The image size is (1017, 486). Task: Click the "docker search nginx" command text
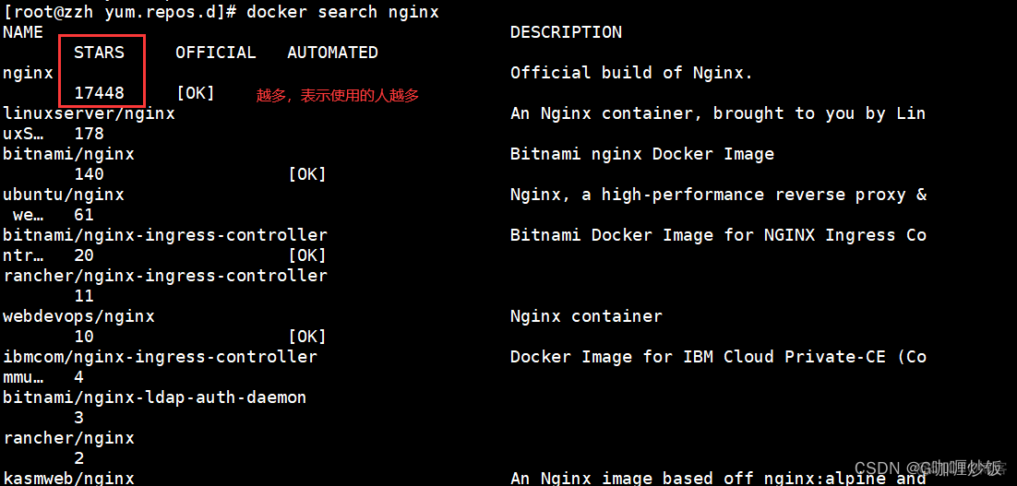tap(342, 12)
